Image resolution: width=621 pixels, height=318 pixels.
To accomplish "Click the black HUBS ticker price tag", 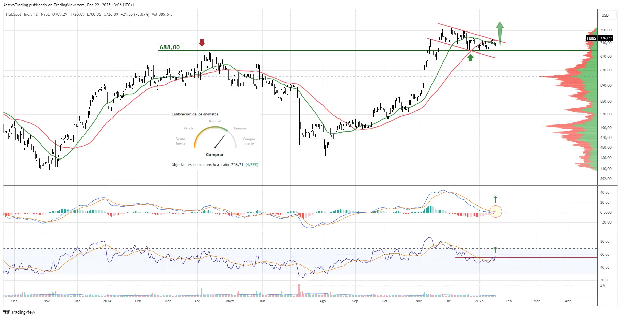I will pyautogui.click(x=599, y=38).
